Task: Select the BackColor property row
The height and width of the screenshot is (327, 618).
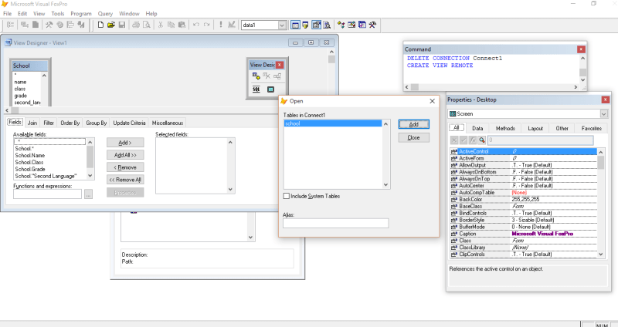Action: 524,200
